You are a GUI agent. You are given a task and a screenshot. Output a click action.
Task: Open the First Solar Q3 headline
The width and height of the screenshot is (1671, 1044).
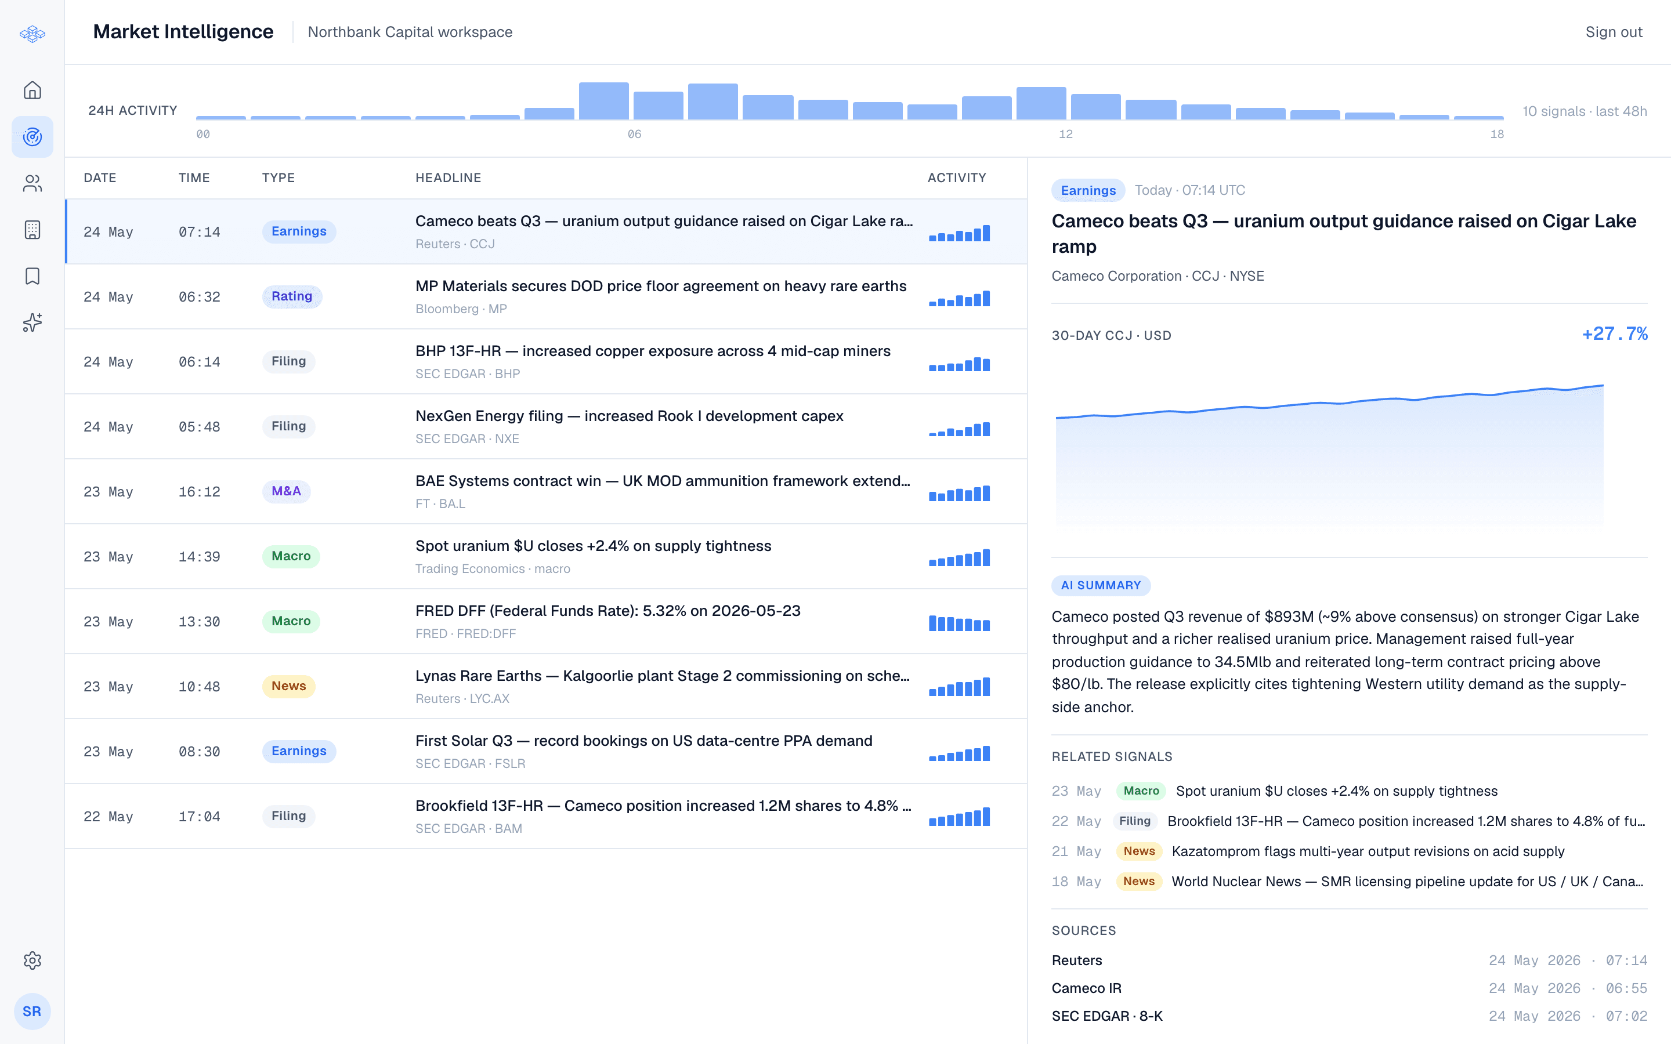click(643, 740)
